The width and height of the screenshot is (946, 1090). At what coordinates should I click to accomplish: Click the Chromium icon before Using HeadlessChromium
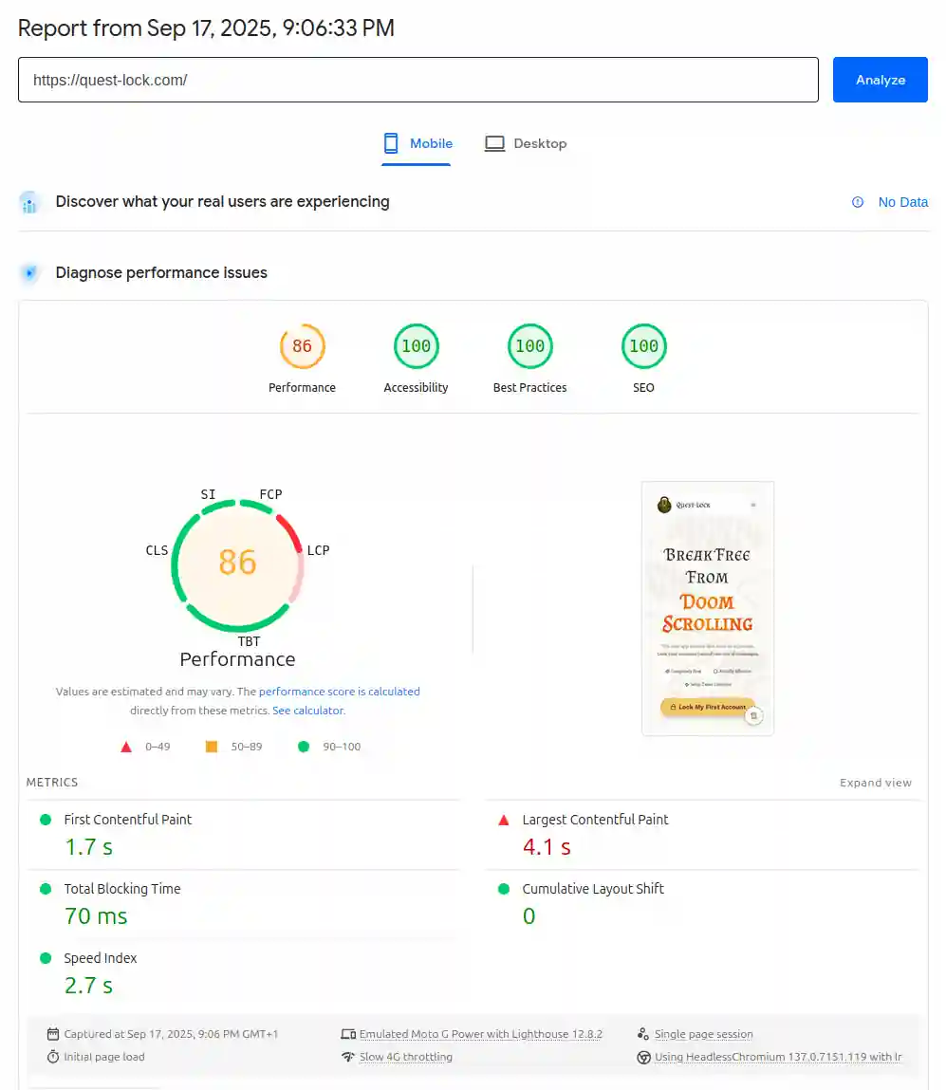[x=642, y=1056]
